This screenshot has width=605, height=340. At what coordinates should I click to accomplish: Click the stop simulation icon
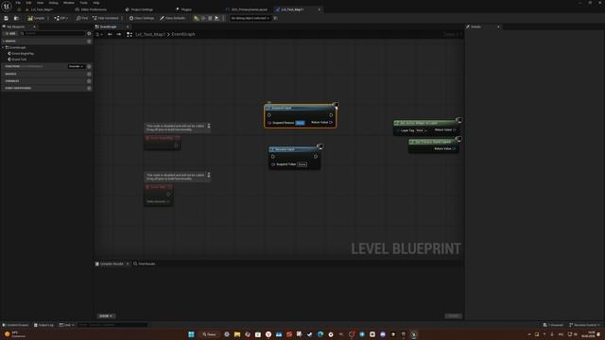click(210, 18)
